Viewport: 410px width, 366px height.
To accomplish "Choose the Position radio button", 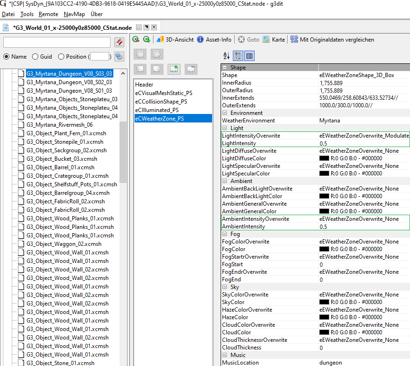I will pyautogui.click(x=61, y=57).
